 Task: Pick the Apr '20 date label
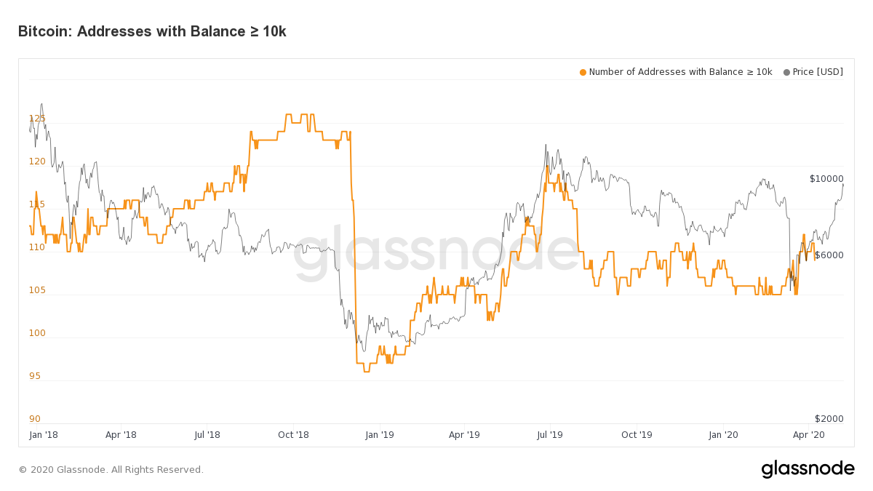click(x=808, y=435)
